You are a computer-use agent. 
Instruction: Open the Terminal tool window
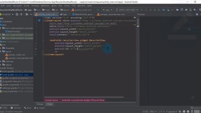(x=16, y=108)
